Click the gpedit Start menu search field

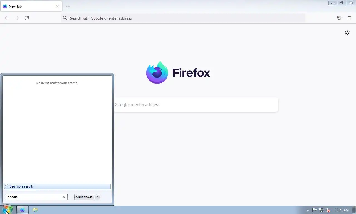36,197
